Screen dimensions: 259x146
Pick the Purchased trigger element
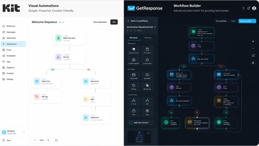(x=147, y=50)
